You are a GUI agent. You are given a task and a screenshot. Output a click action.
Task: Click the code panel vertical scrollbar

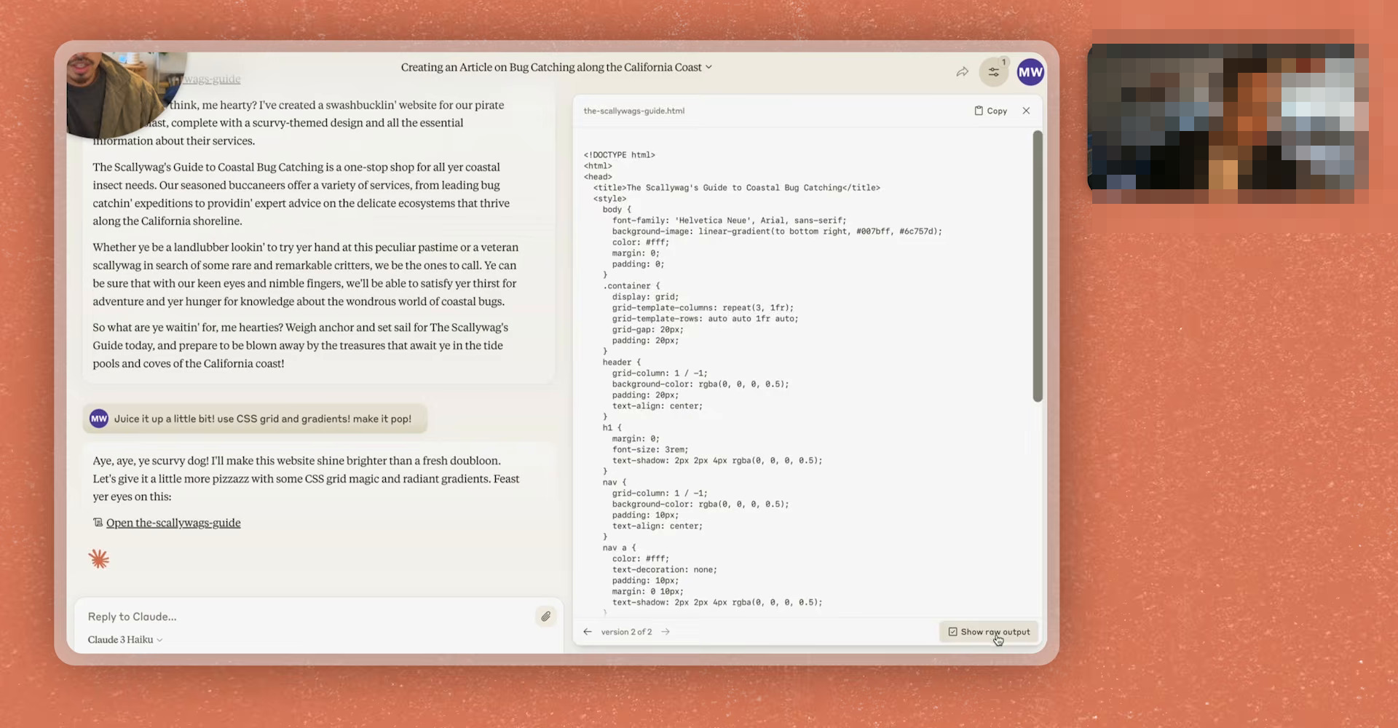click(x=1038, y=266)
